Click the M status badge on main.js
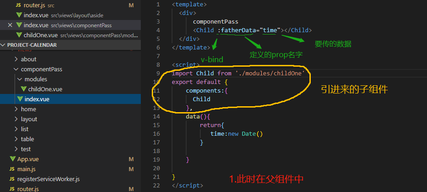 tap(131, 169)
